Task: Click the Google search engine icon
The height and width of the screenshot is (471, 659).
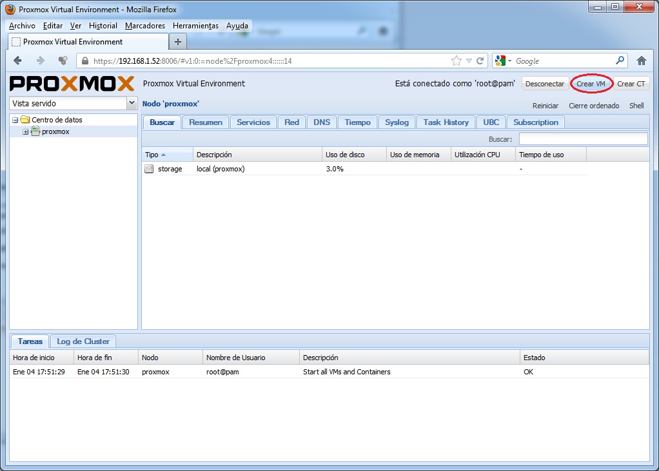Action: [500, 61]
